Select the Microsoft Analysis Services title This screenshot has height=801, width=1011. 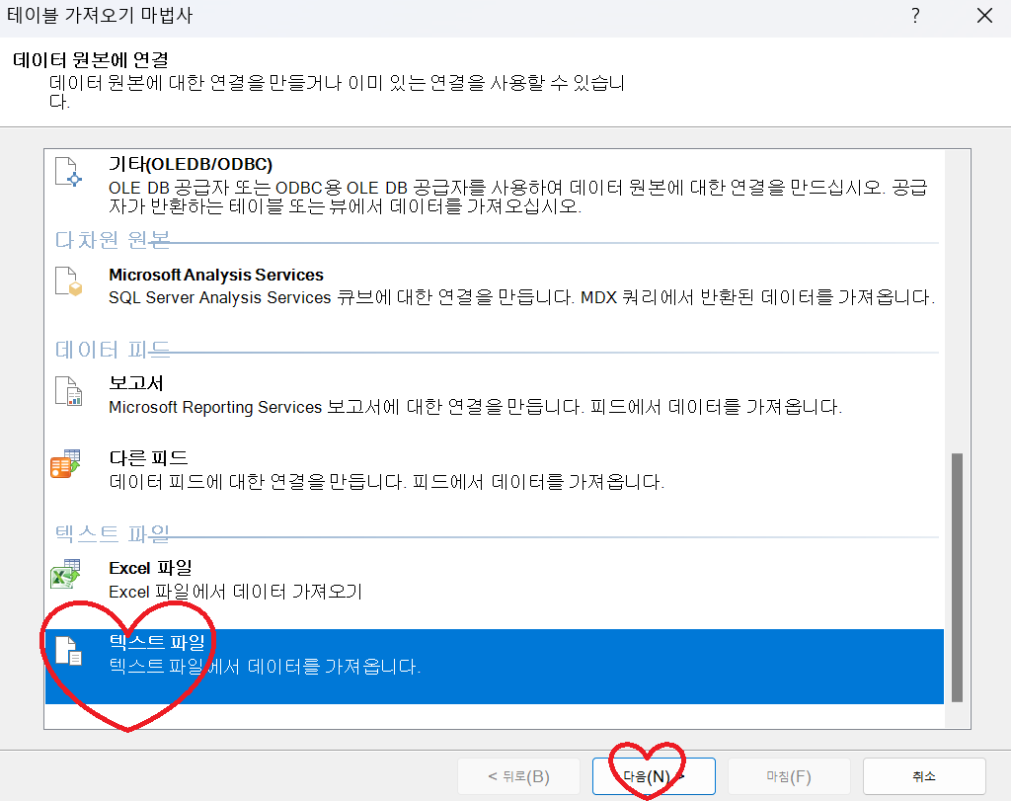click(x=216, y=275)
